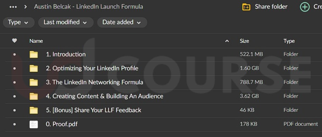Image resolution: width=322 pixels, height=137 pixels.
Task: Toggle favorite dot for 0. Proof.pdf
Action: click(15, 124)
